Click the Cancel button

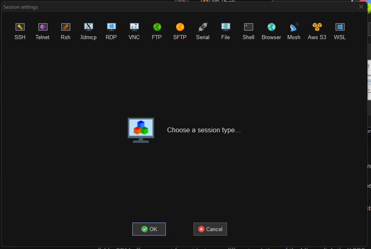[x=210, y=229]
